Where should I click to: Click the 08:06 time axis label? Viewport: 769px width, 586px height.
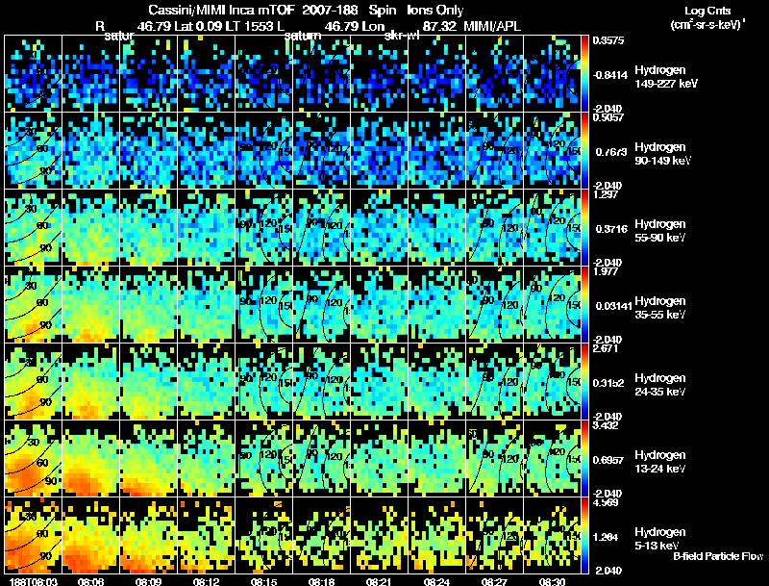(x=90, y=581)
